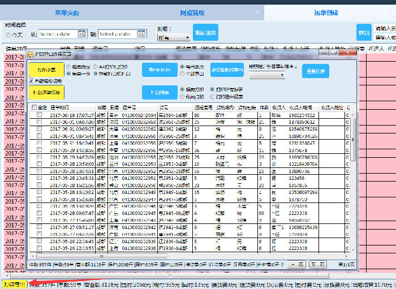Open the calendar picker for the start date
Screen dimensions: 396x289
click(81, 34)
